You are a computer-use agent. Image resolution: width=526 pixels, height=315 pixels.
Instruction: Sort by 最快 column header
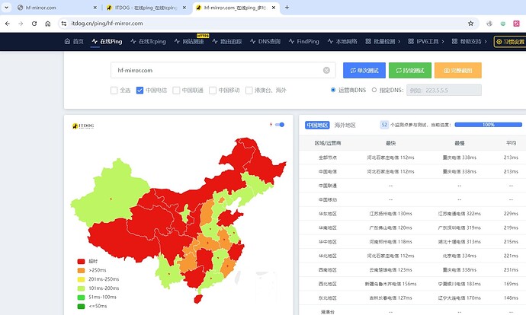390,143
